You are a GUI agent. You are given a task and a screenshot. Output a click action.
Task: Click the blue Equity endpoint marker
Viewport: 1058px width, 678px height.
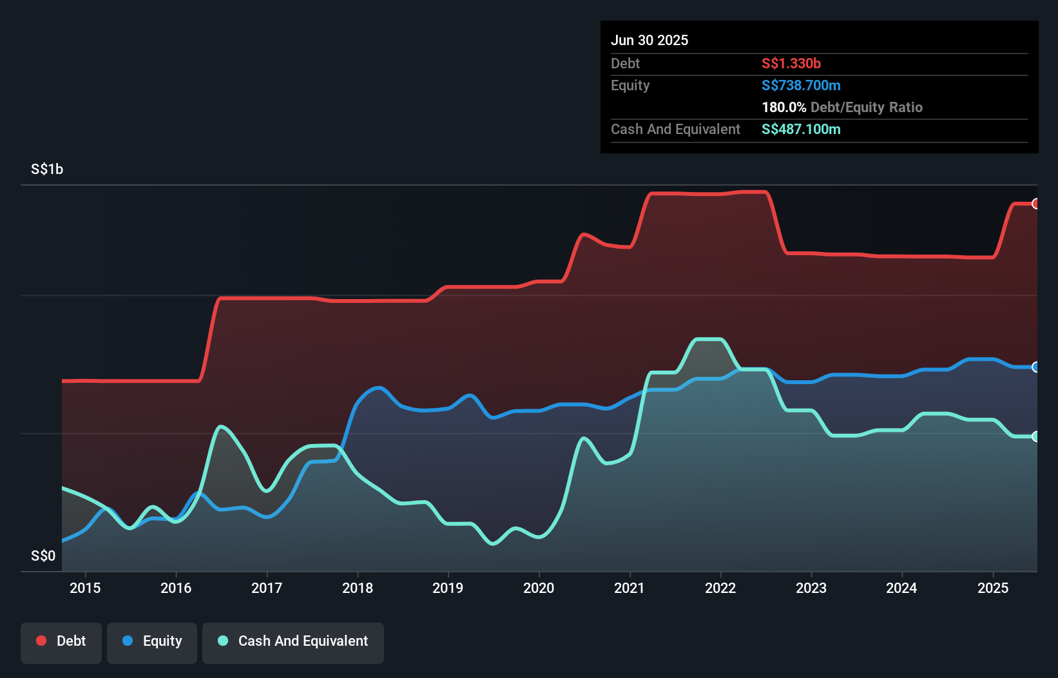click(x=1036, y=367)
